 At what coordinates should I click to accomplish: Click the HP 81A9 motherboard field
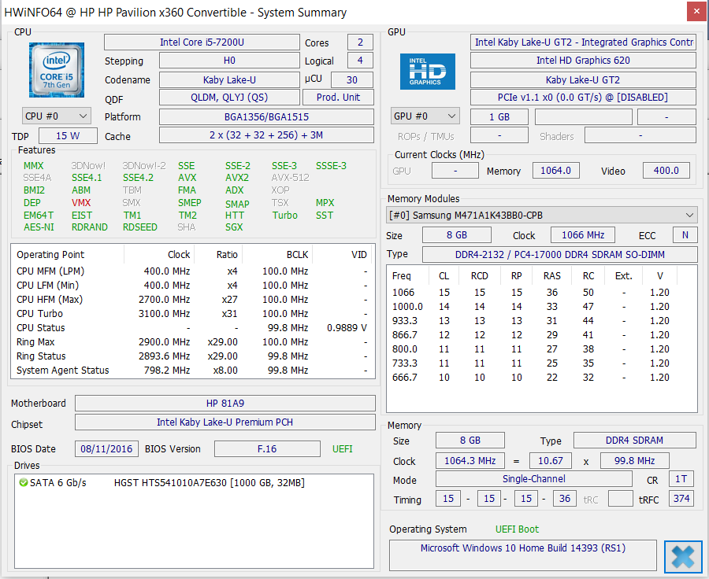pos(225,403)
